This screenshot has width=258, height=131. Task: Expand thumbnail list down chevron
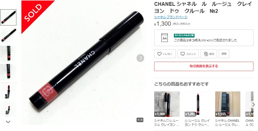8,122
